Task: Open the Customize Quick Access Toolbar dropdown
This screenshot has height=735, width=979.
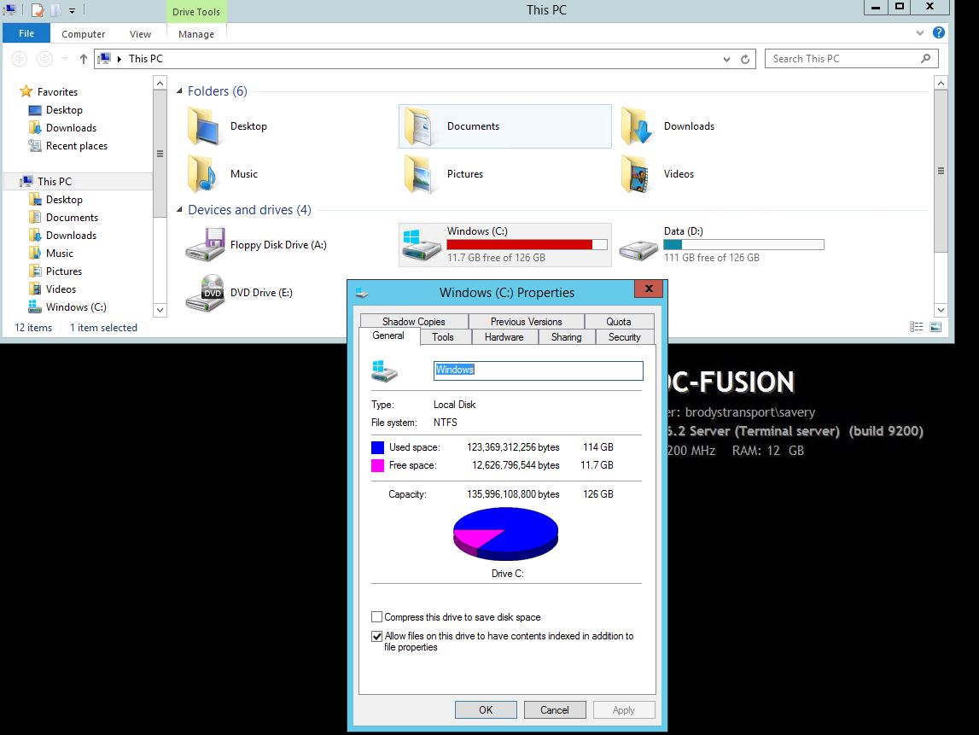Action: 73,9
